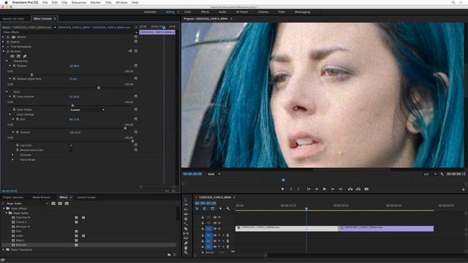Add marker button in timeline header
Viewport: 468px width, 263px height.
tap(220, 209)
